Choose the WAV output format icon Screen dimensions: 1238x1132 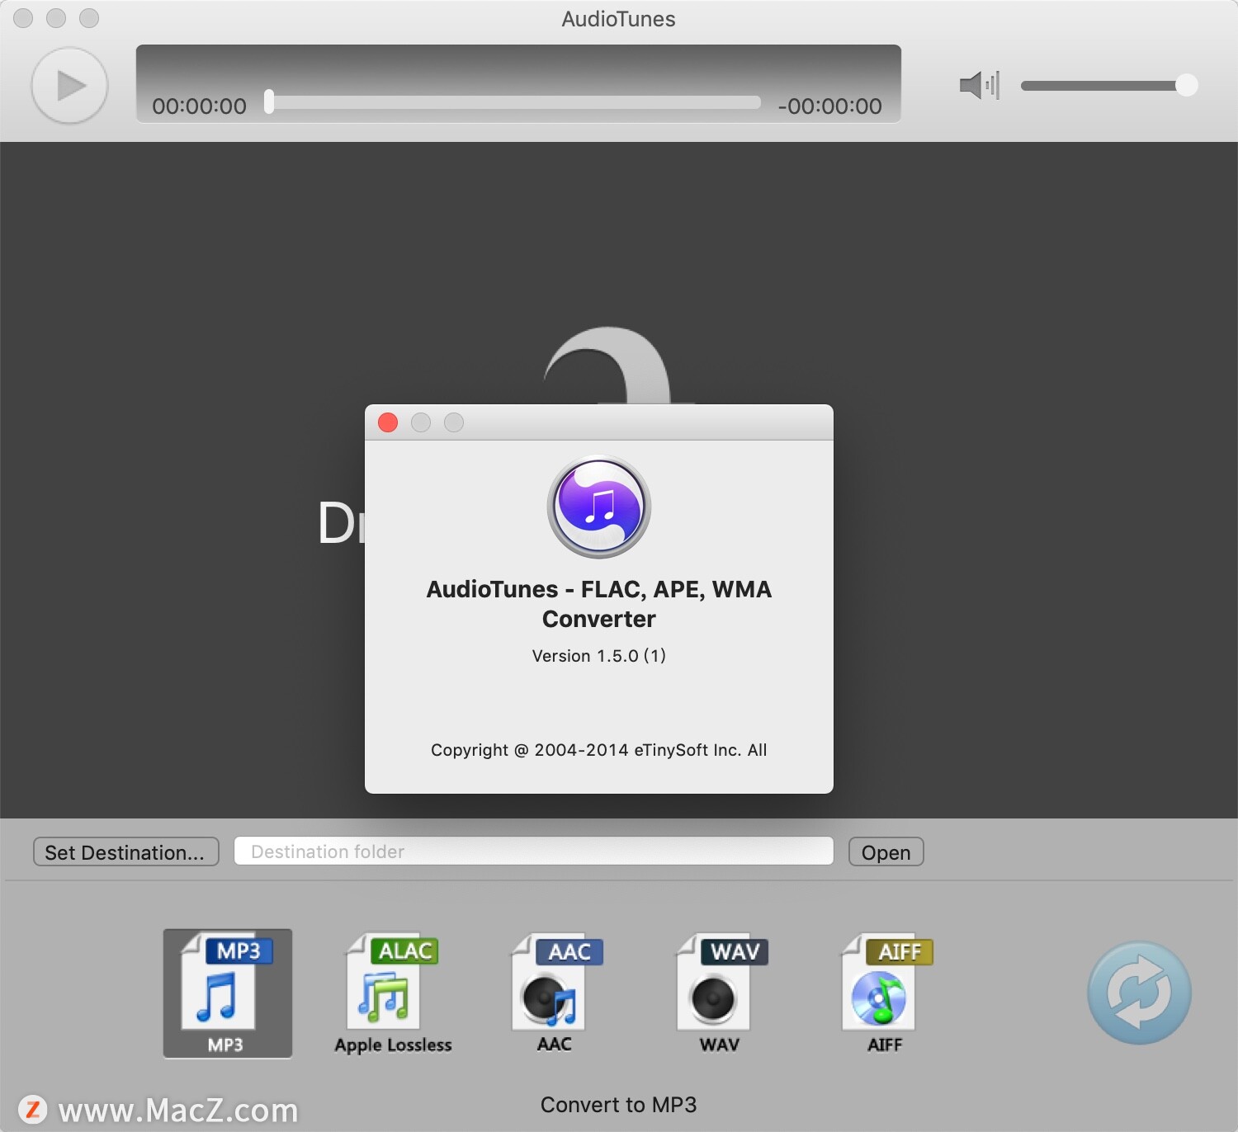(721, 993)
